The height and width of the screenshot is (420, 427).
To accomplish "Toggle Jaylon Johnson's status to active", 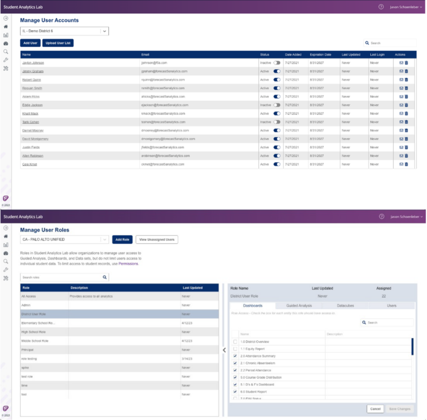I will [x=276, y=63].
